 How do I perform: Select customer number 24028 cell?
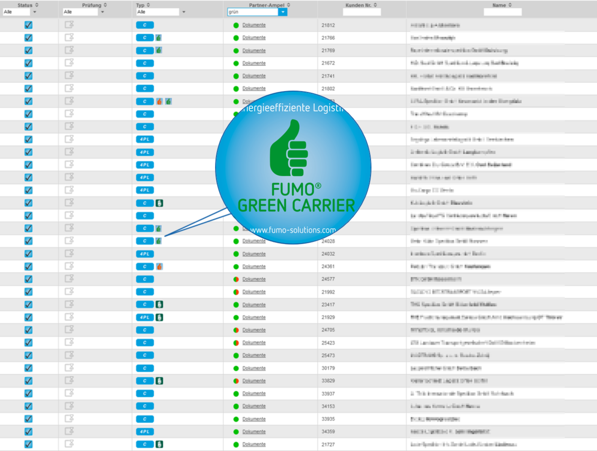click(x=328, y=241)
